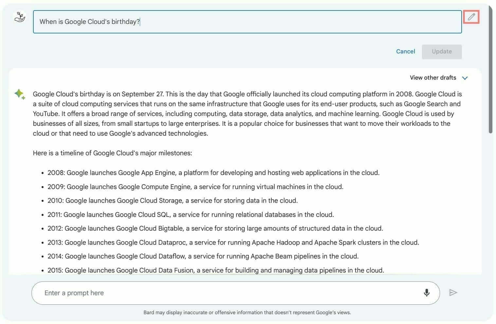Click the 2012 Google Cloud Bigtable bullet
The image size is (496, 324).
[215, 228]
